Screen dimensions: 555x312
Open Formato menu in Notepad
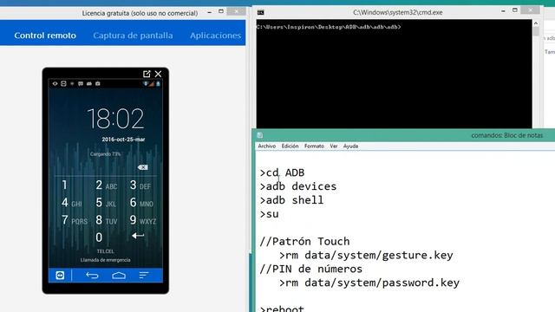point(314,146)
